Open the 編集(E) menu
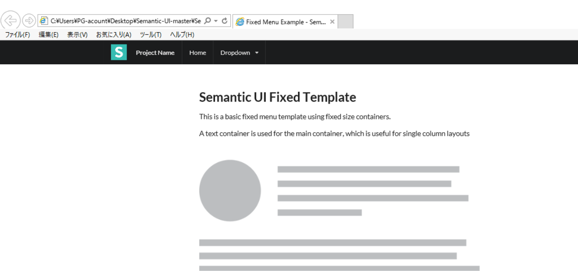This screenshot has width=578, height=271. coord(49,35)
